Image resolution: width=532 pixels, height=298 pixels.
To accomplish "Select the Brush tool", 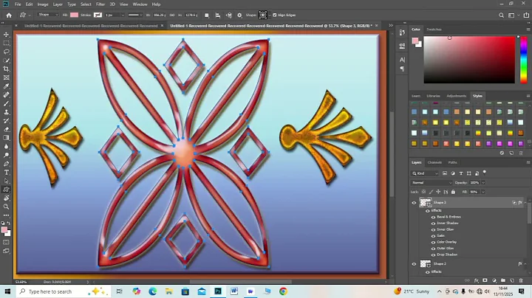I will (7, 103).
